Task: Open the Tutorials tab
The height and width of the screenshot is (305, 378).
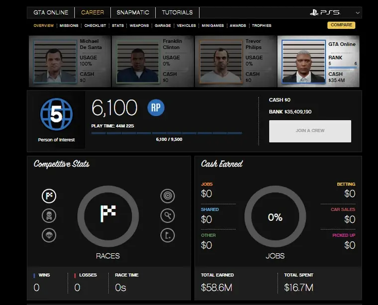Action: [x=177, y=12]
